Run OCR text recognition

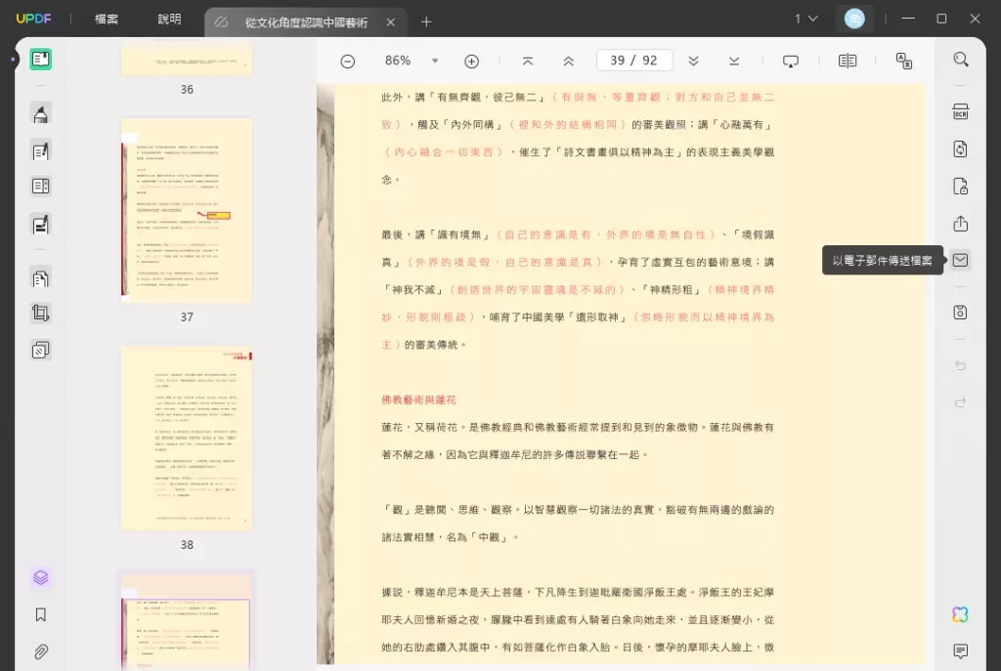[961, 111]
